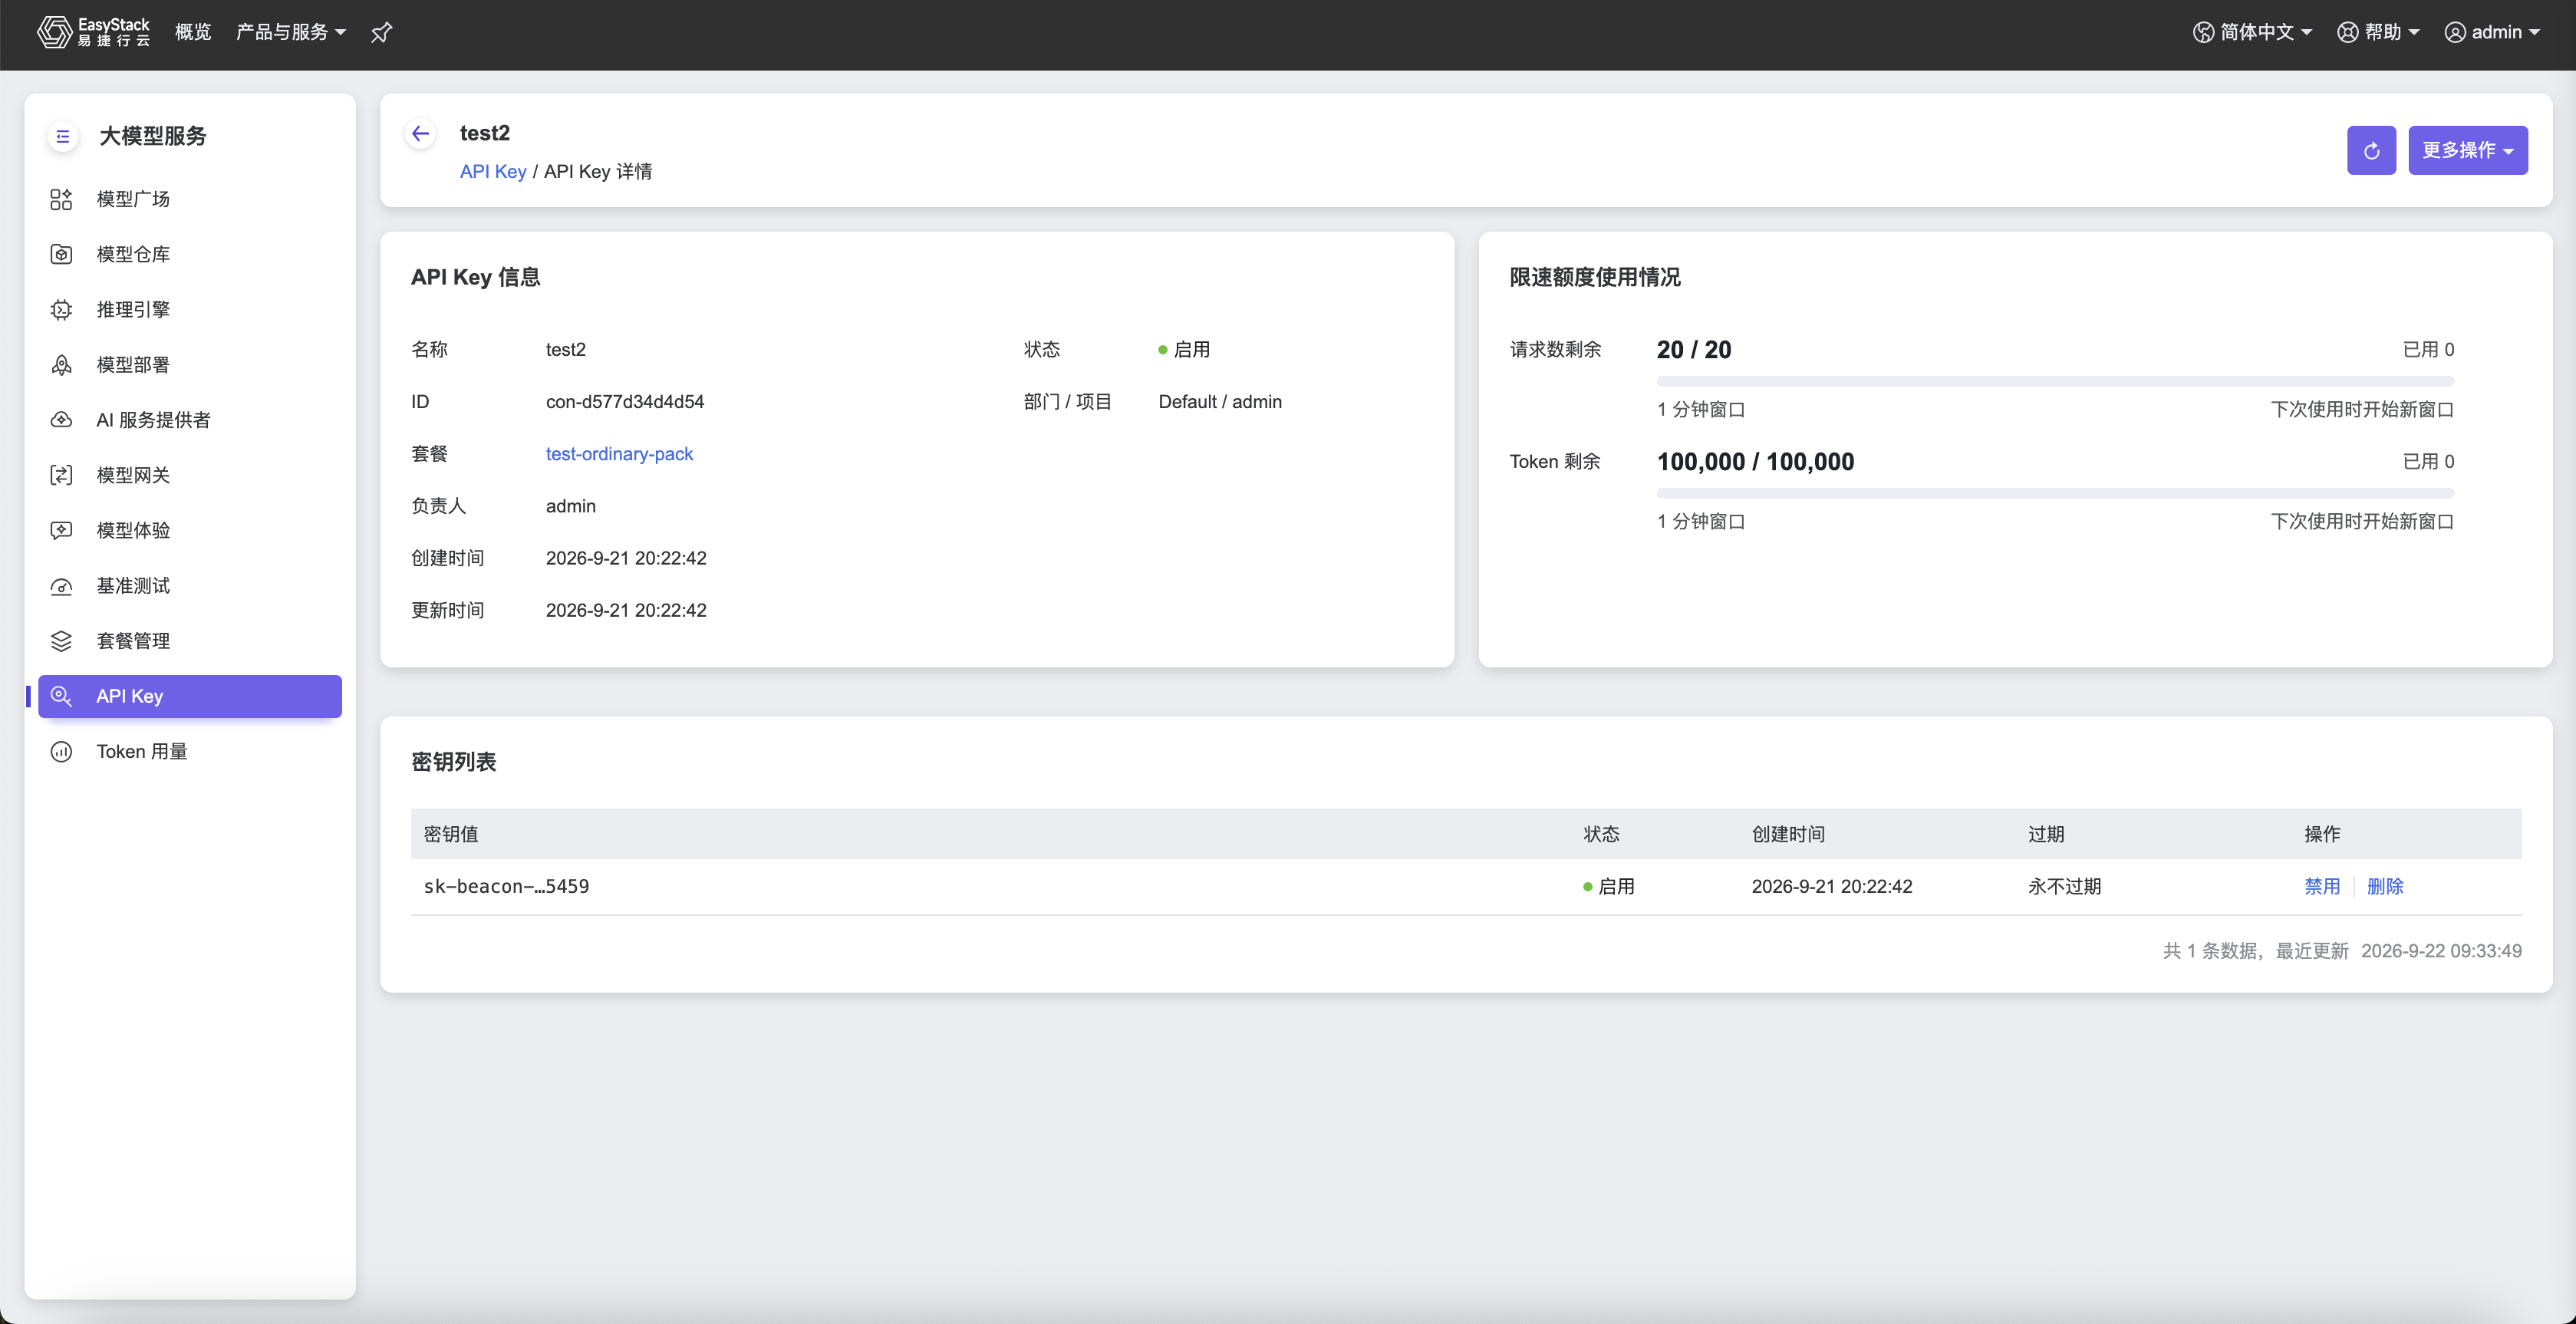Open the admin account dropdown
This screenshot has width=2576, height=1324.
tap(2493, 32)
